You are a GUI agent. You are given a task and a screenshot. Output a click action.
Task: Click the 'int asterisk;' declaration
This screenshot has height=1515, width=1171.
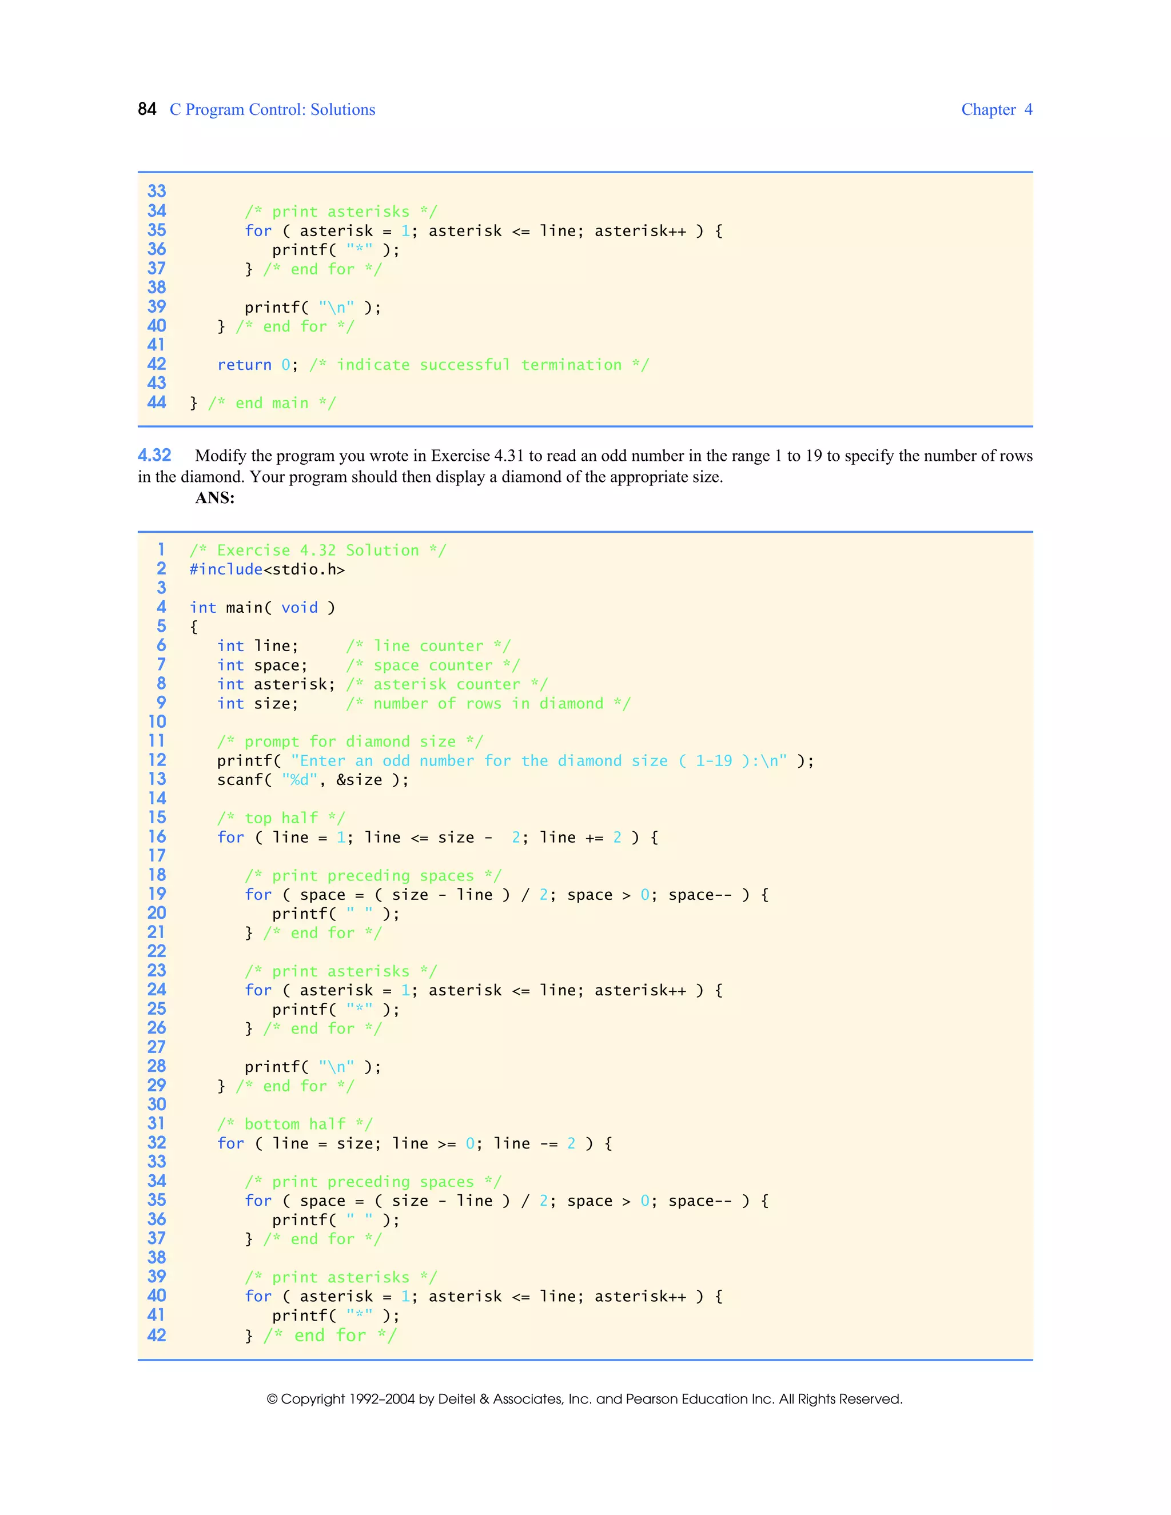276,685
